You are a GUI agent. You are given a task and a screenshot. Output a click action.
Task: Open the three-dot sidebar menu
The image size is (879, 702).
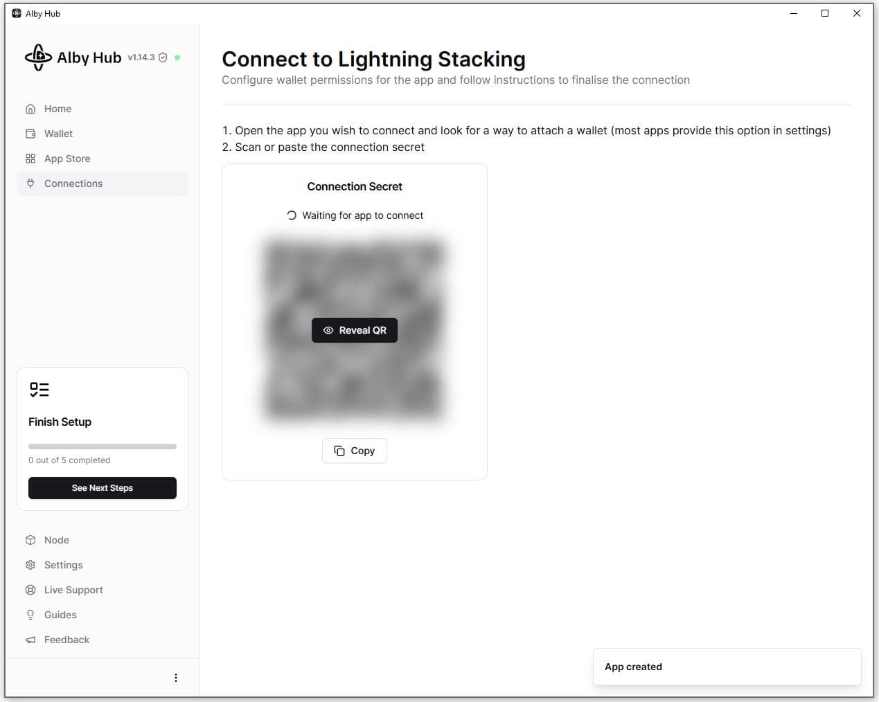point(176,678)
